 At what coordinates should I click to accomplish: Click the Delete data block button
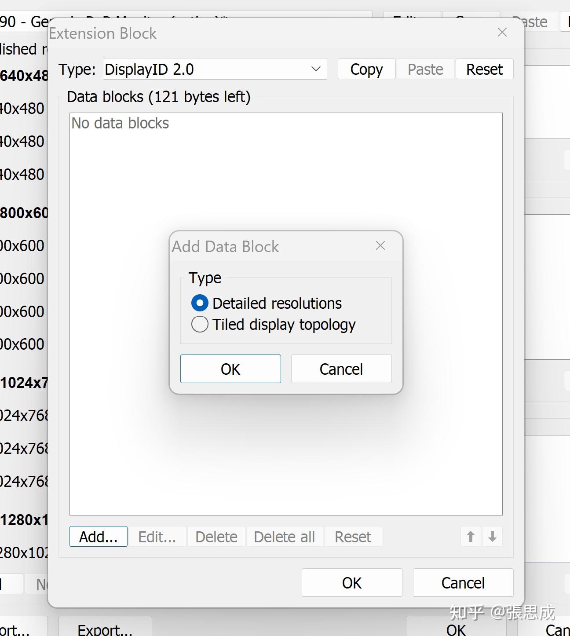click(x=216, y=537)
